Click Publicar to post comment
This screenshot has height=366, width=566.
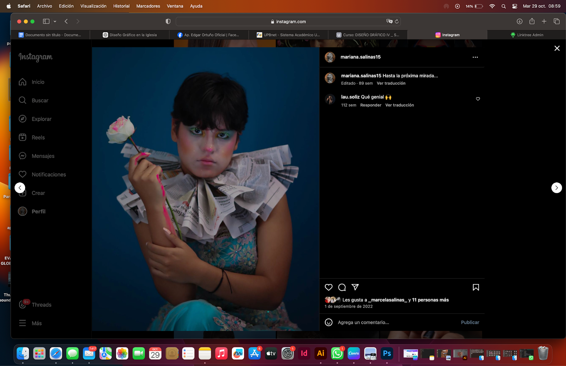click(470, 322)
